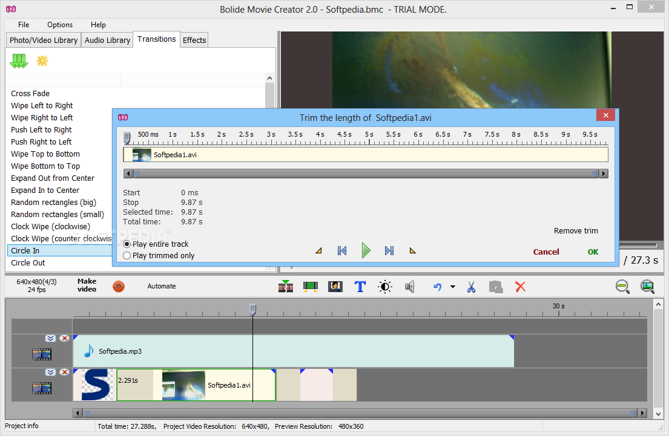This screenshot has height=436, width=669.
Task: Delete selection with red X icon
Action: 520,287
